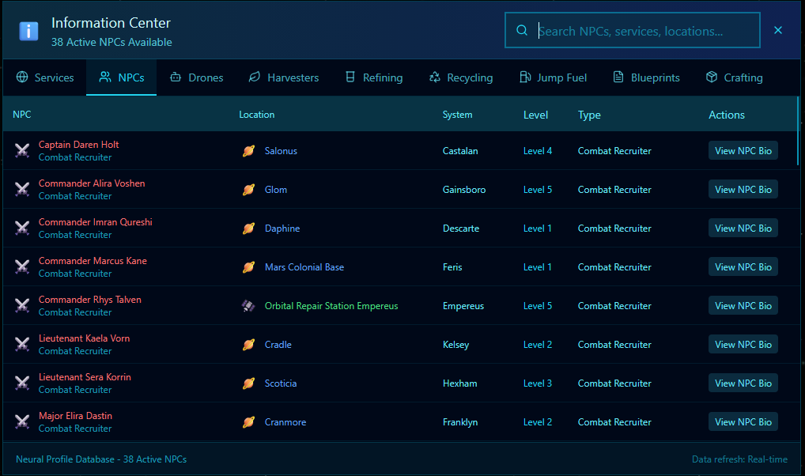The width and height of the screenshot is (805, 476).
Task: Click the blue Information Center info icon
Action: pos(29,31)
